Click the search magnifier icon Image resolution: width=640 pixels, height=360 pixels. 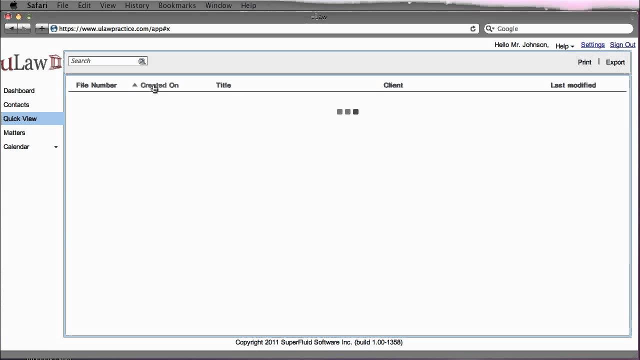click(142, 61)
